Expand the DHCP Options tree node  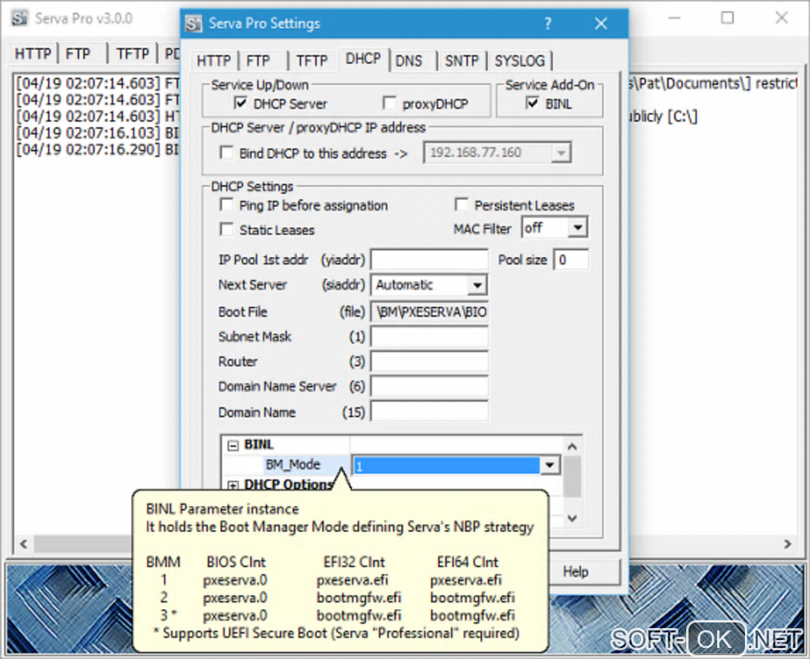(233, 485)
